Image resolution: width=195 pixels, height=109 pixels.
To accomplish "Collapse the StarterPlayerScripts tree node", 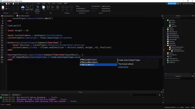I will point(168,49).
